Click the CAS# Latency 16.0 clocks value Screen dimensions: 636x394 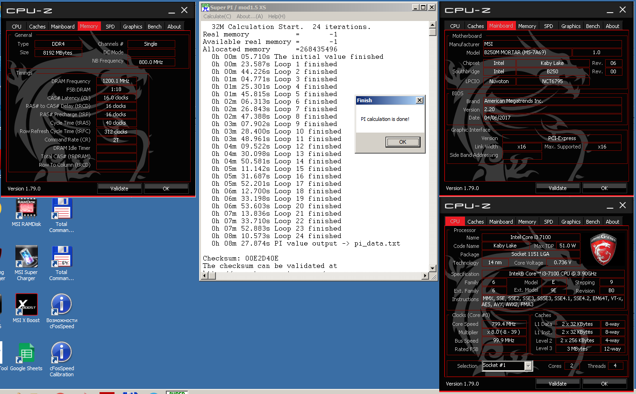coord(116,98)
